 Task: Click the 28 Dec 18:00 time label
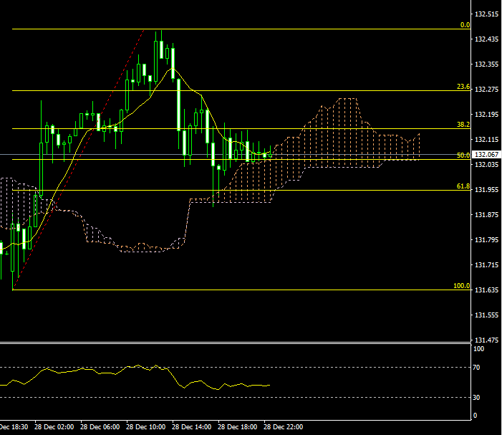coord(237,427)
